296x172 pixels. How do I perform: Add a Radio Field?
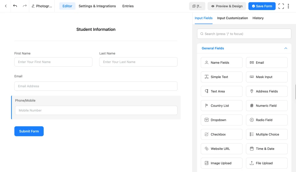[x=267, y=120]
